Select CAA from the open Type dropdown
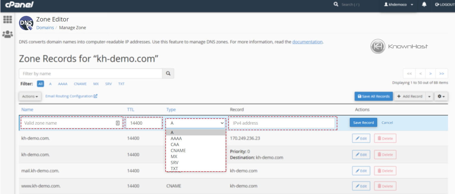The image size is (455, 194). click(x=175, y=144)
